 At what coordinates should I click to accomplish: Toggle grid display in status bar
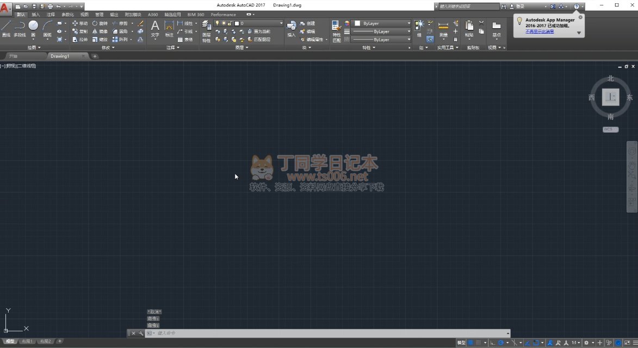click(x=471, y=343)
